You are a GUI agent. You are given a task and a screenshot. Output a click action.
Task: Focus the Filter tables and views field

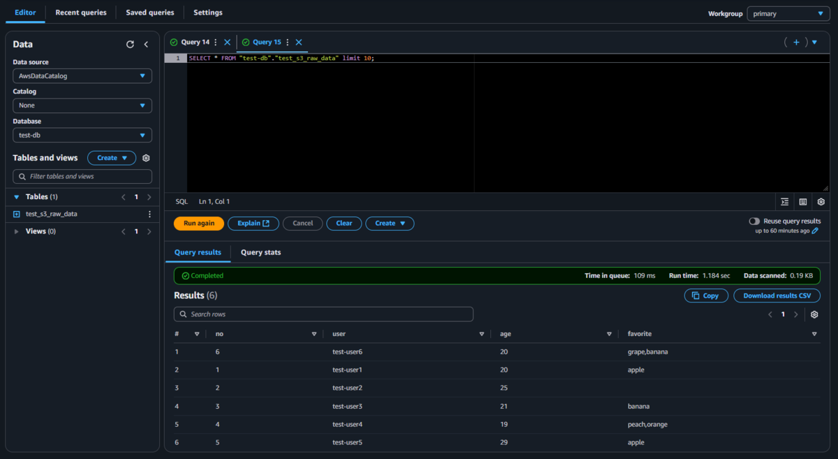tap(82, 177)
